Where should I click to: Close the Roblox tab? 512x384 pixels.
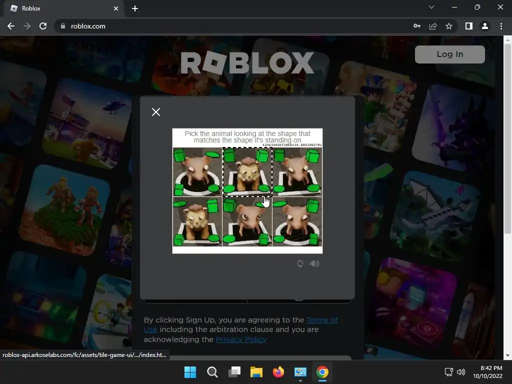pyautogui.click(x=116, y=8)
